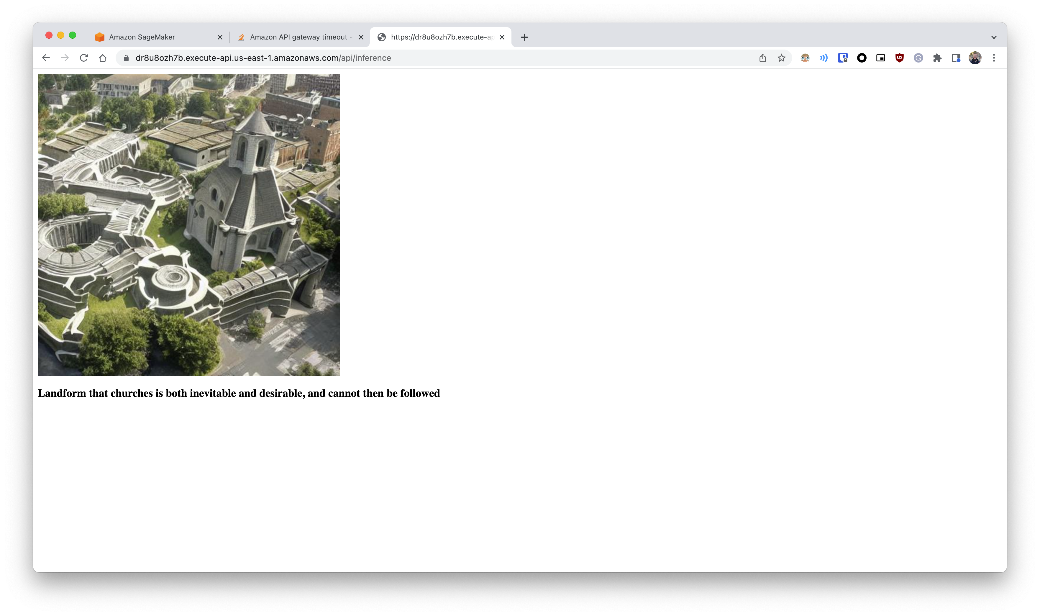The width and height of the screenshot is (1040, 616).
Task: Go back to the previous page
Action: 46,58
